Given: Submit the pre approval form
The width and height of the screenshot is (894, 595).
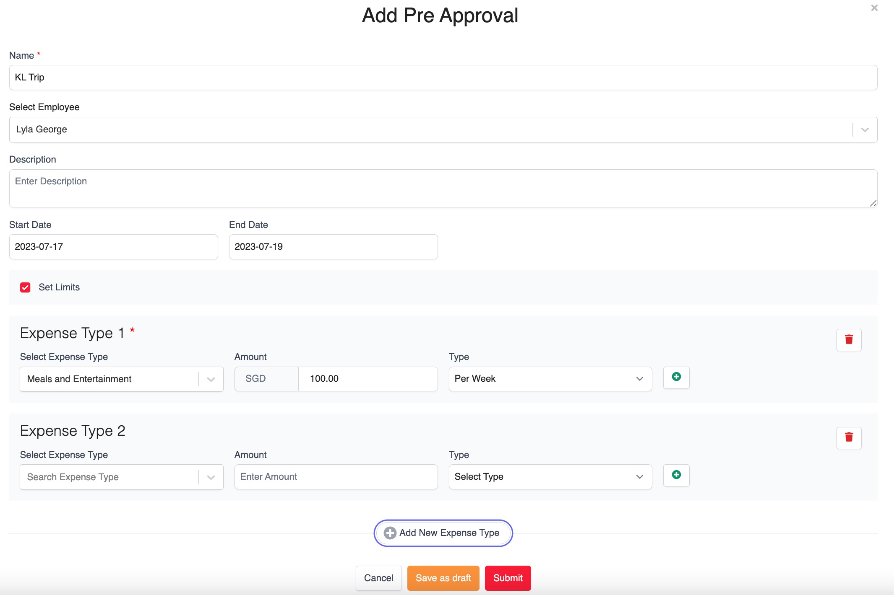Looking at the screenshot, I should [x=508, y=578].
